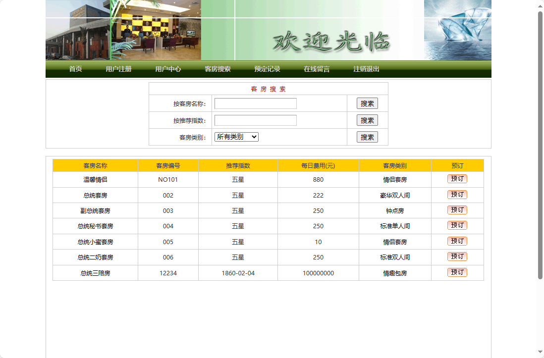Image resolution: width=544 pixels, height=358 pixels.
Task: Open the 用户中心 user center
Action: pyautogui.click(x=168, y=69)
